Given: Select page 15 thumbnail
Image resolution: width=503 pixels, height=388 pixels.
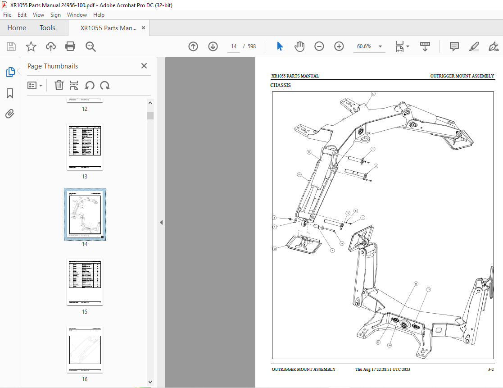Looking at the screenshot, I should 85,282.
